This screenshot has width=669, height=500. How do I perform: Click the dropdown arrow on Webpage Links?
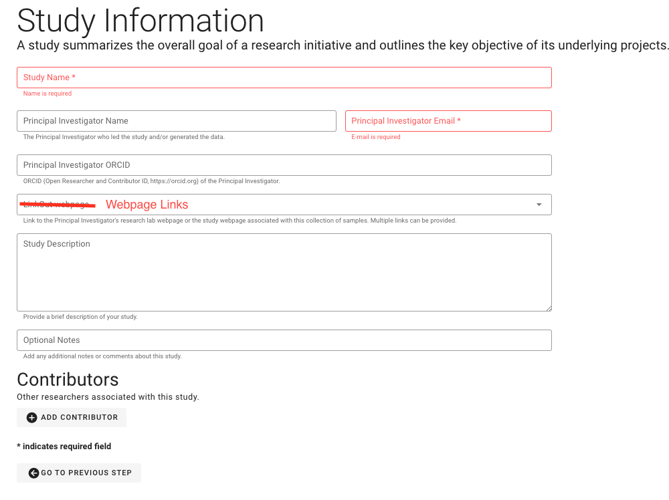pos(539,205)
